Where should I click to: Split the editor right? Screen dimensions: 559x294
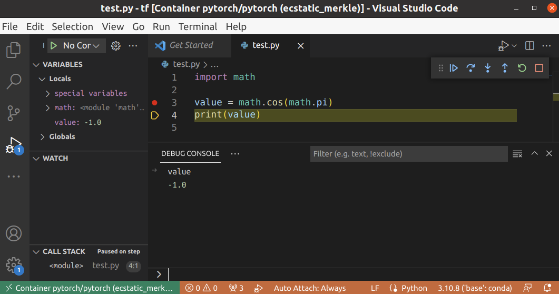pyautogui.click(x=530, y=46)
